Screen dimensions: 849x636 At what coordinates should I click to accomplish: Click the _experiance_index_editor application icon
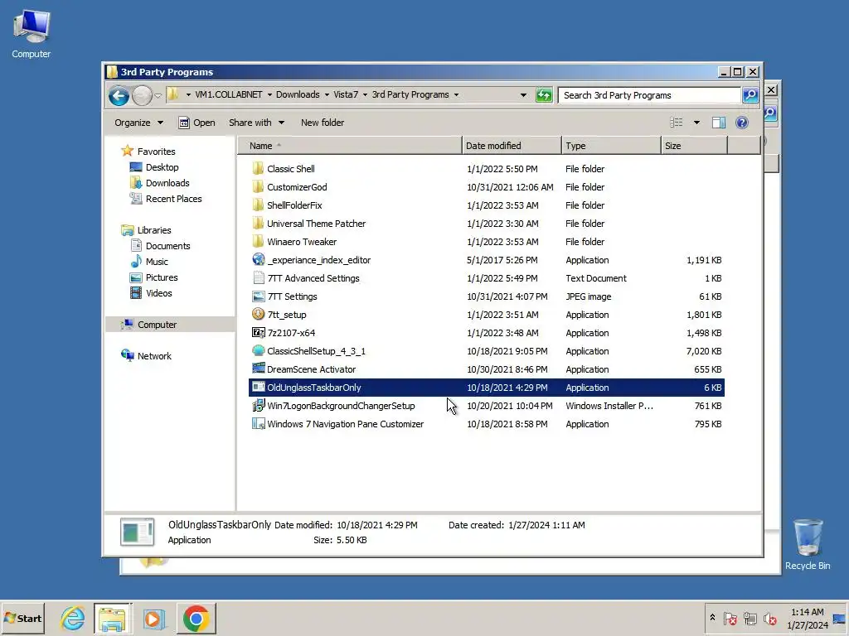pyautogui.click(x=259, y=259)
